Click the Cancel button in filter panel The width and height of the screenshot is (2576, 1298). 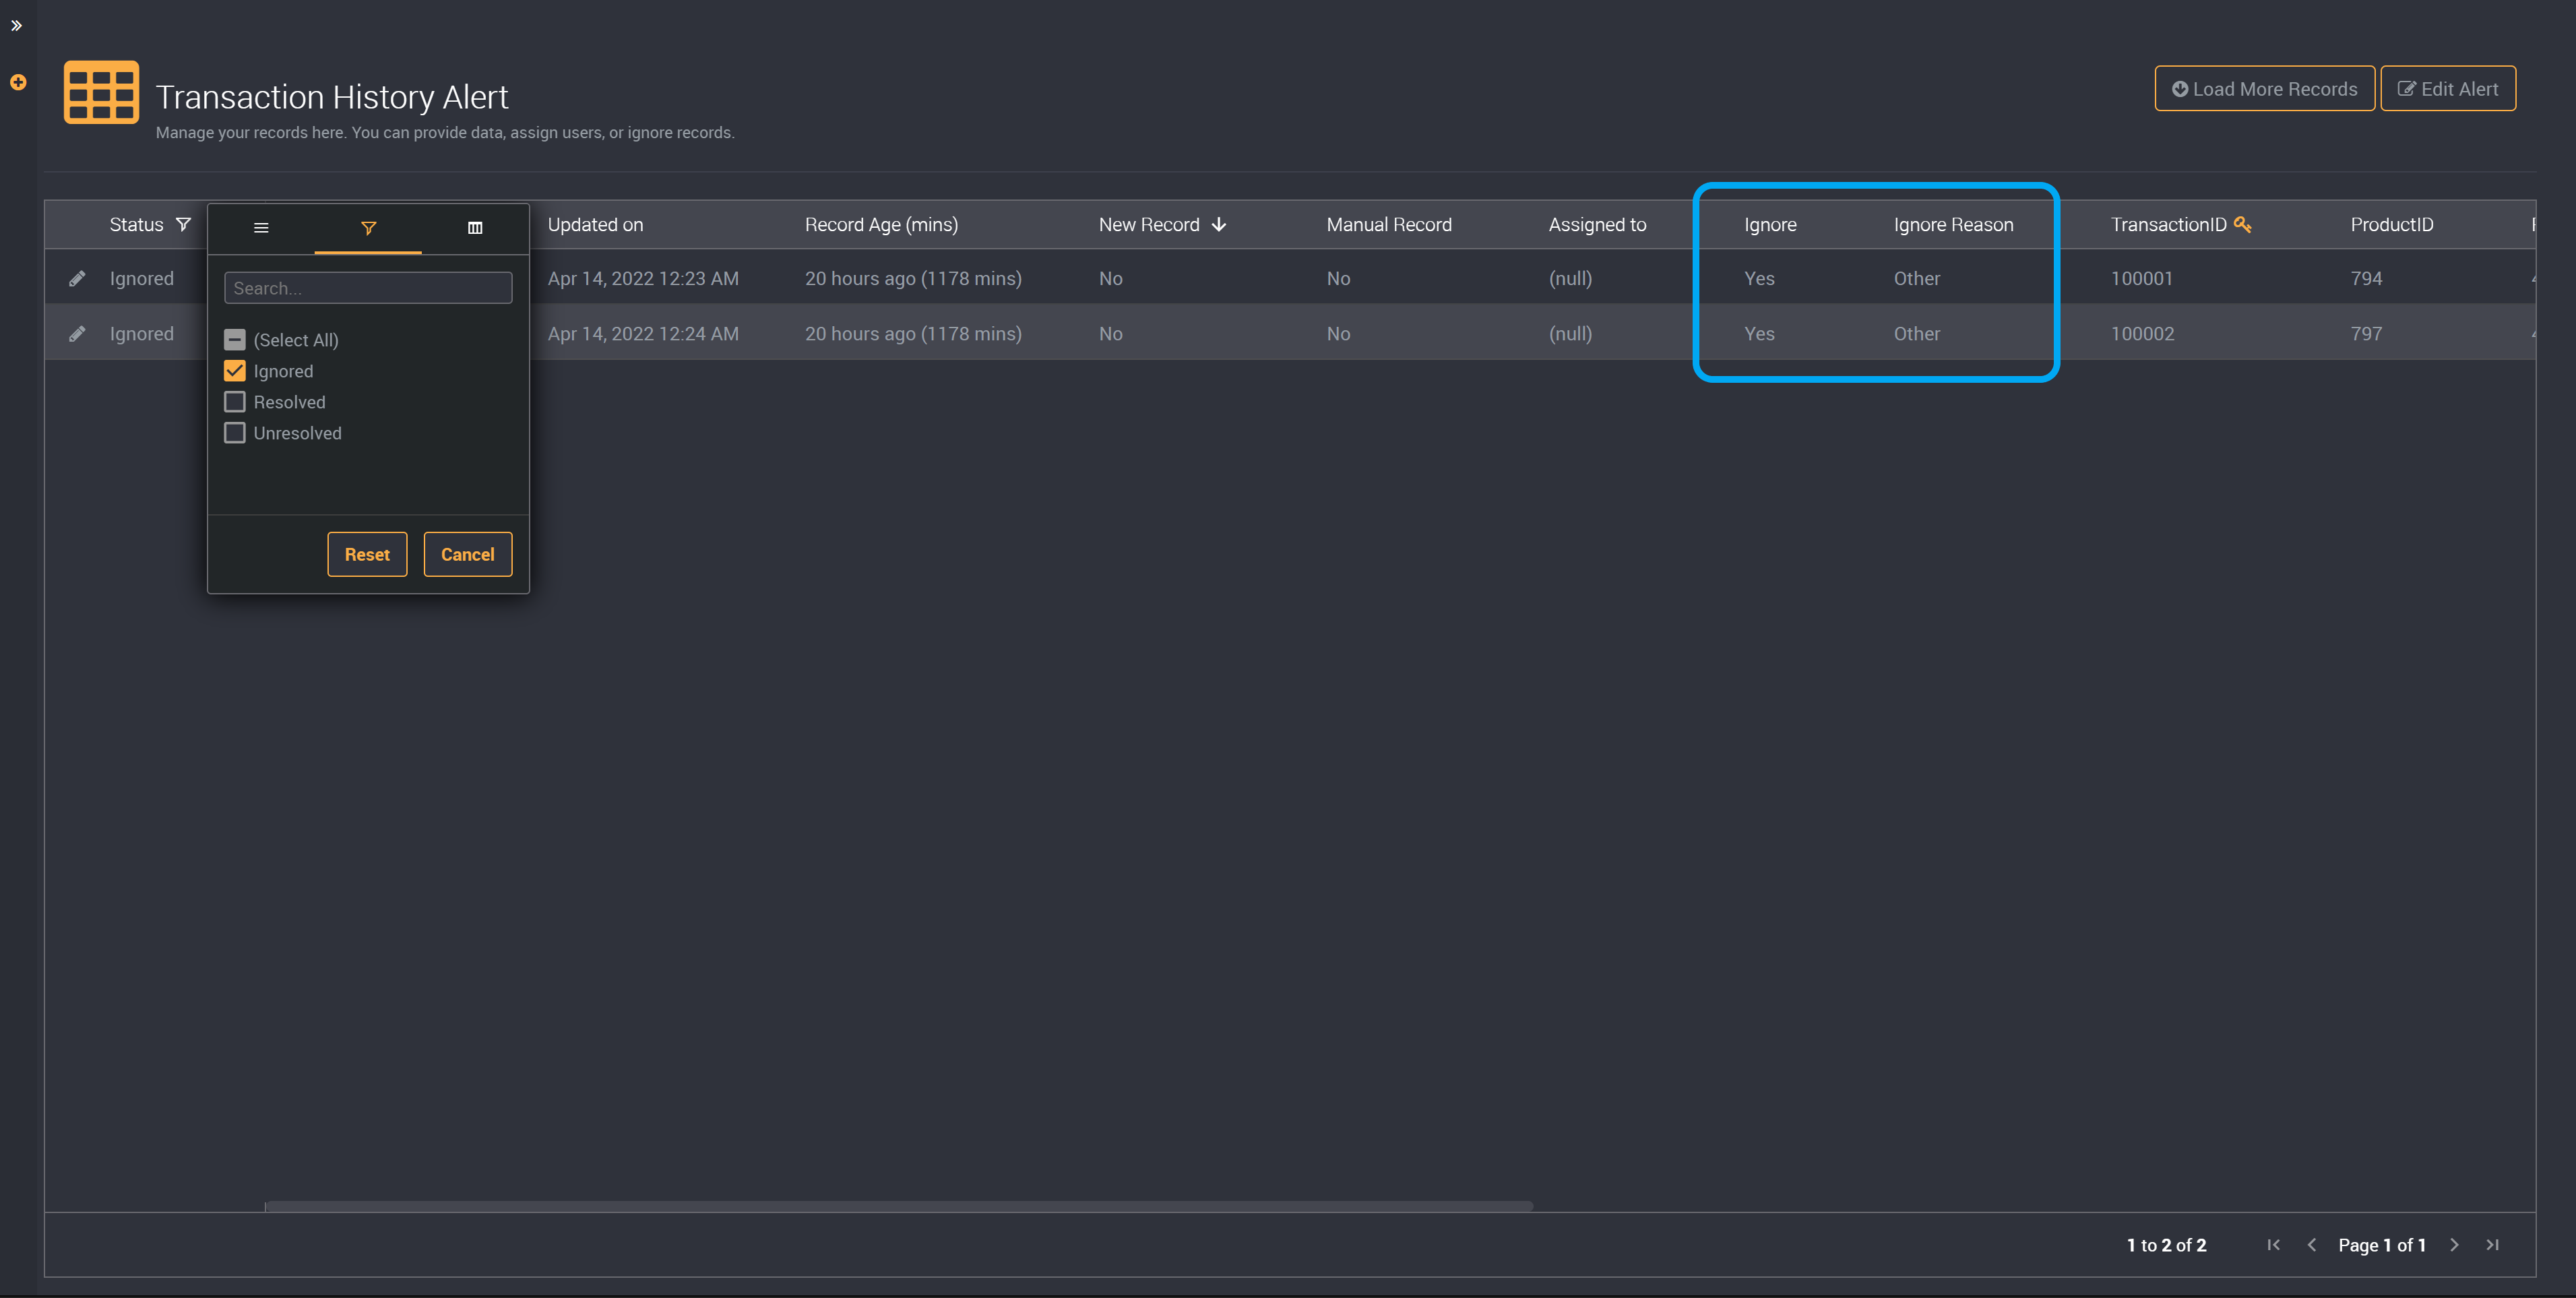(x=468, y=553)
